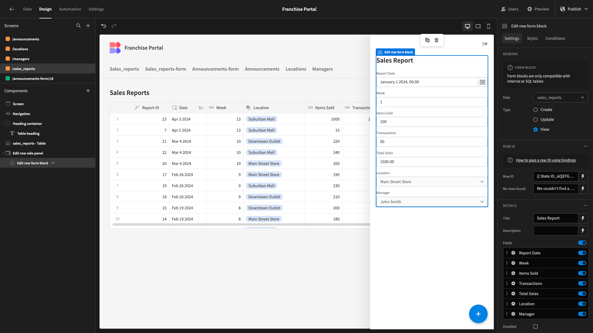593x333 pixels.
Task: Open the Report Date calendar picker
Action: (482, 82)
